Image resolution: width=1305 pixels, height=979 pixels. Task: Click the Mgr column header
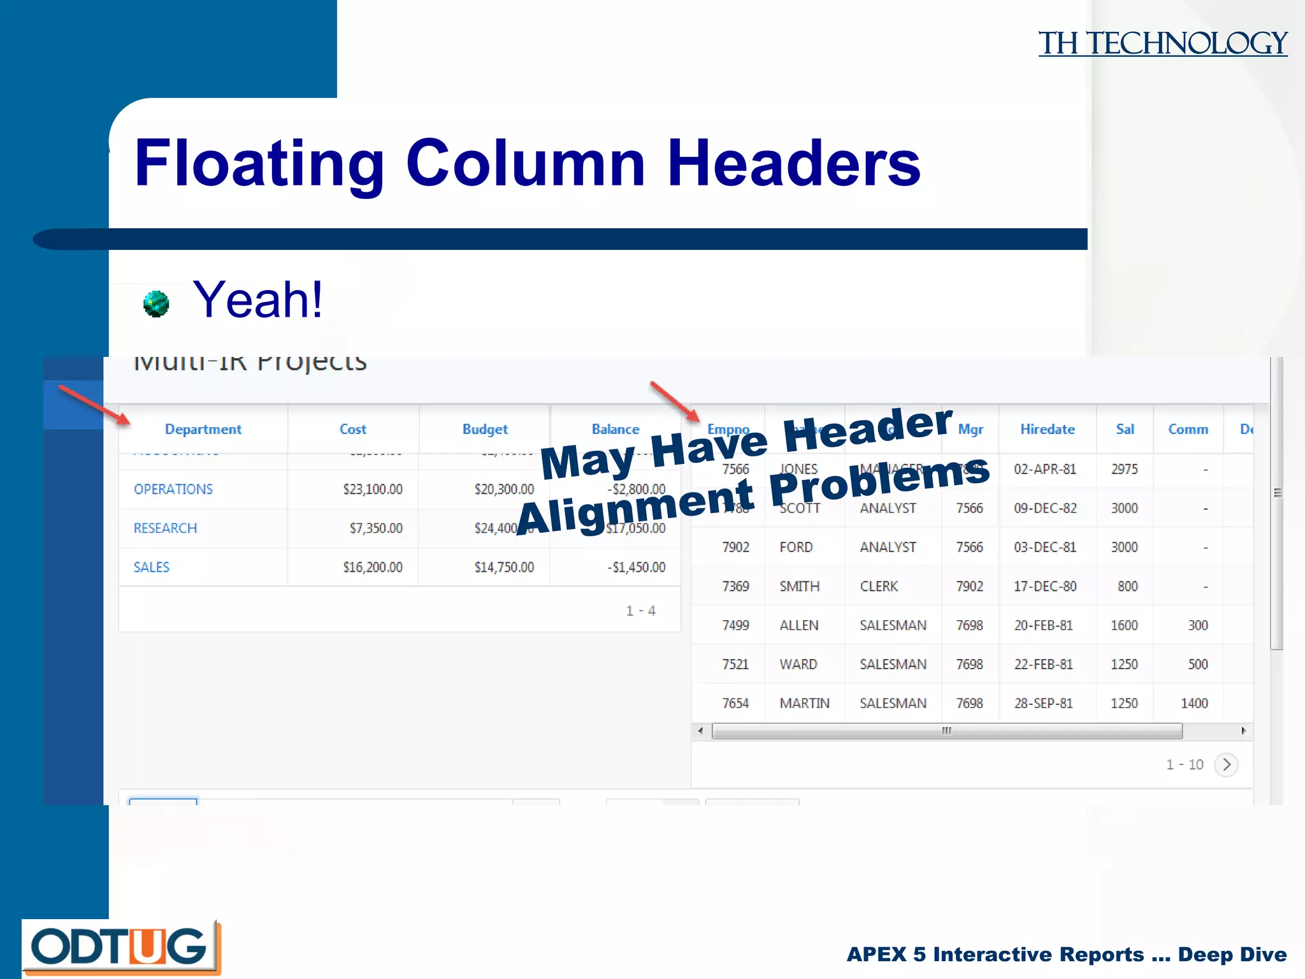[970, 430]
